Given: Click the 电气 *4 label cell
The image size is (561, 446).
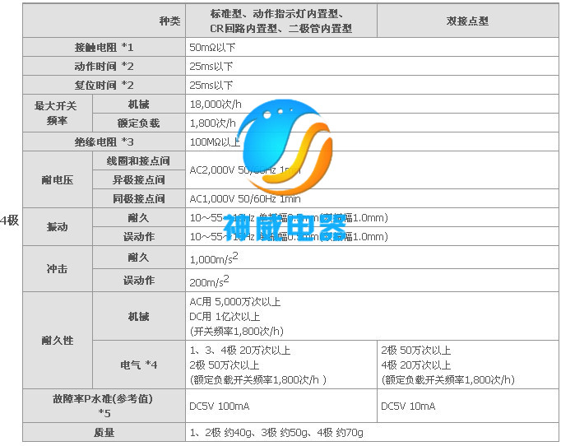Looking at the screenshot, I should tap(138, 364).
